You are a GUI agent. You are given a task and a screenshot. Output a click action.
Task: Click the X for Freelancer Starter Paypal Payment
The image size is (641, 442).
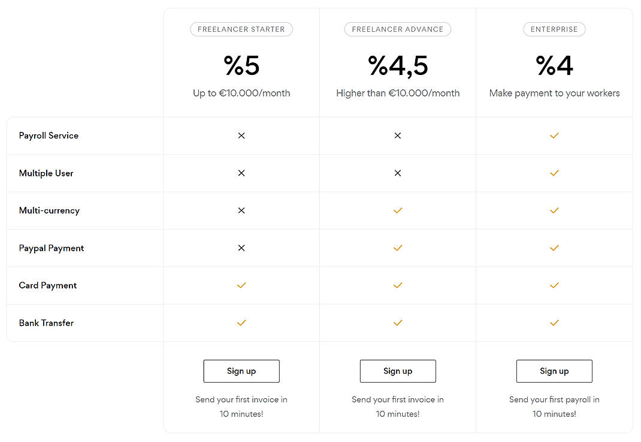(x=241, y=248)
